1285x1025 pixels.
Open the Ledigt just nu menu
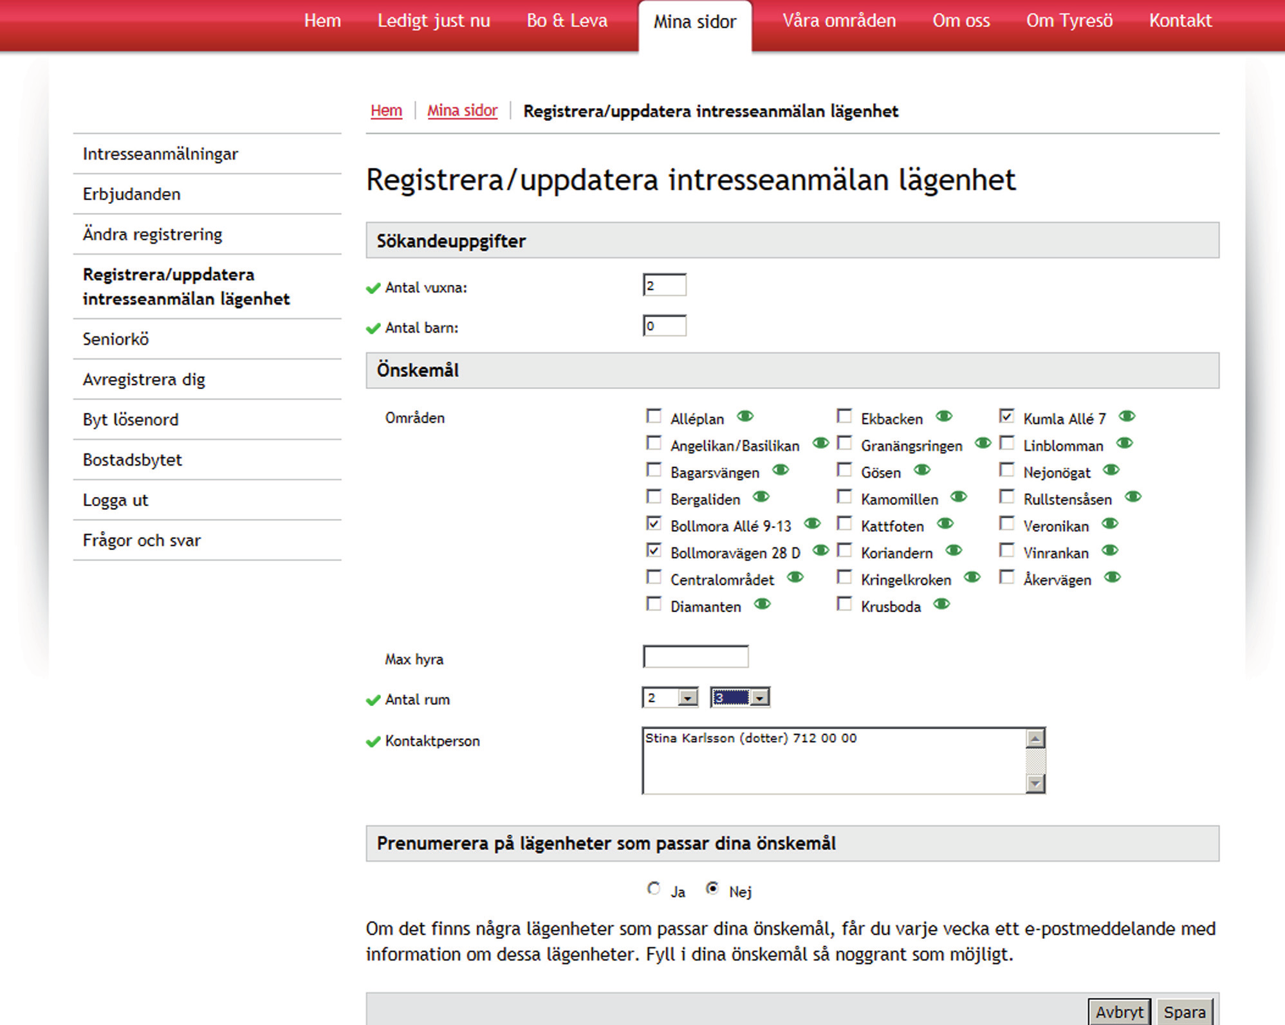coord(434,21)
